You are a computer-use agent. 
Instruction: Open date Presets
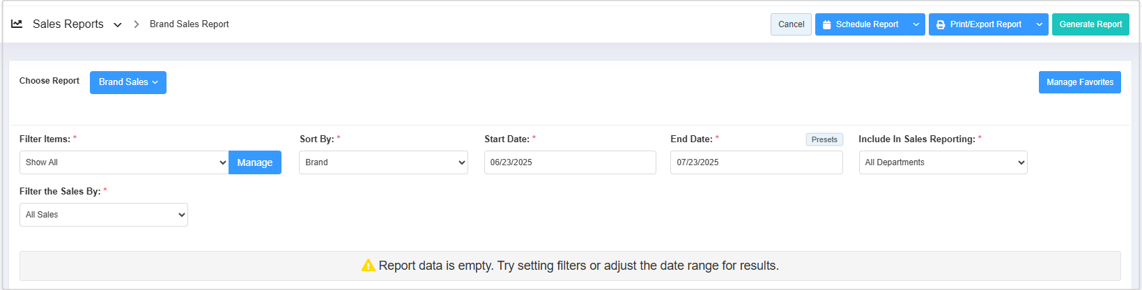(824, 139)
